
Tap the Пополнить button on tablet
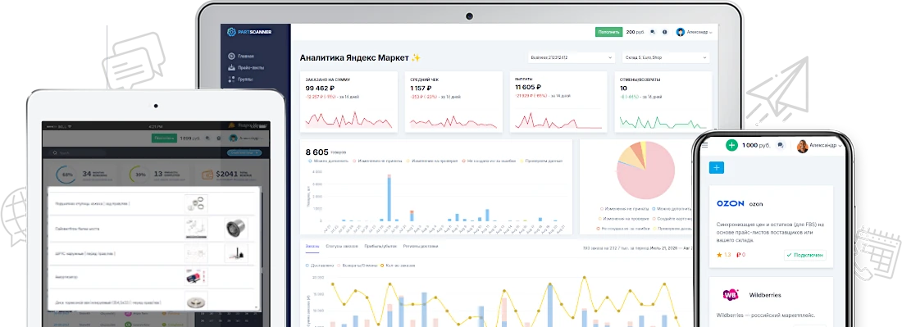coord(164,138)
